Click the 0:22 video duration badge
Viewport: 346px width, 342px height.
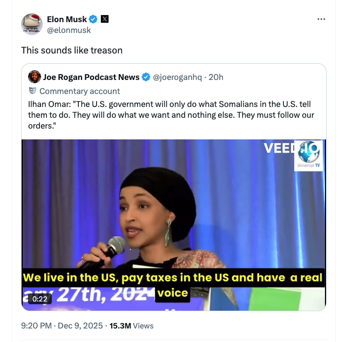tap(40, 298)
